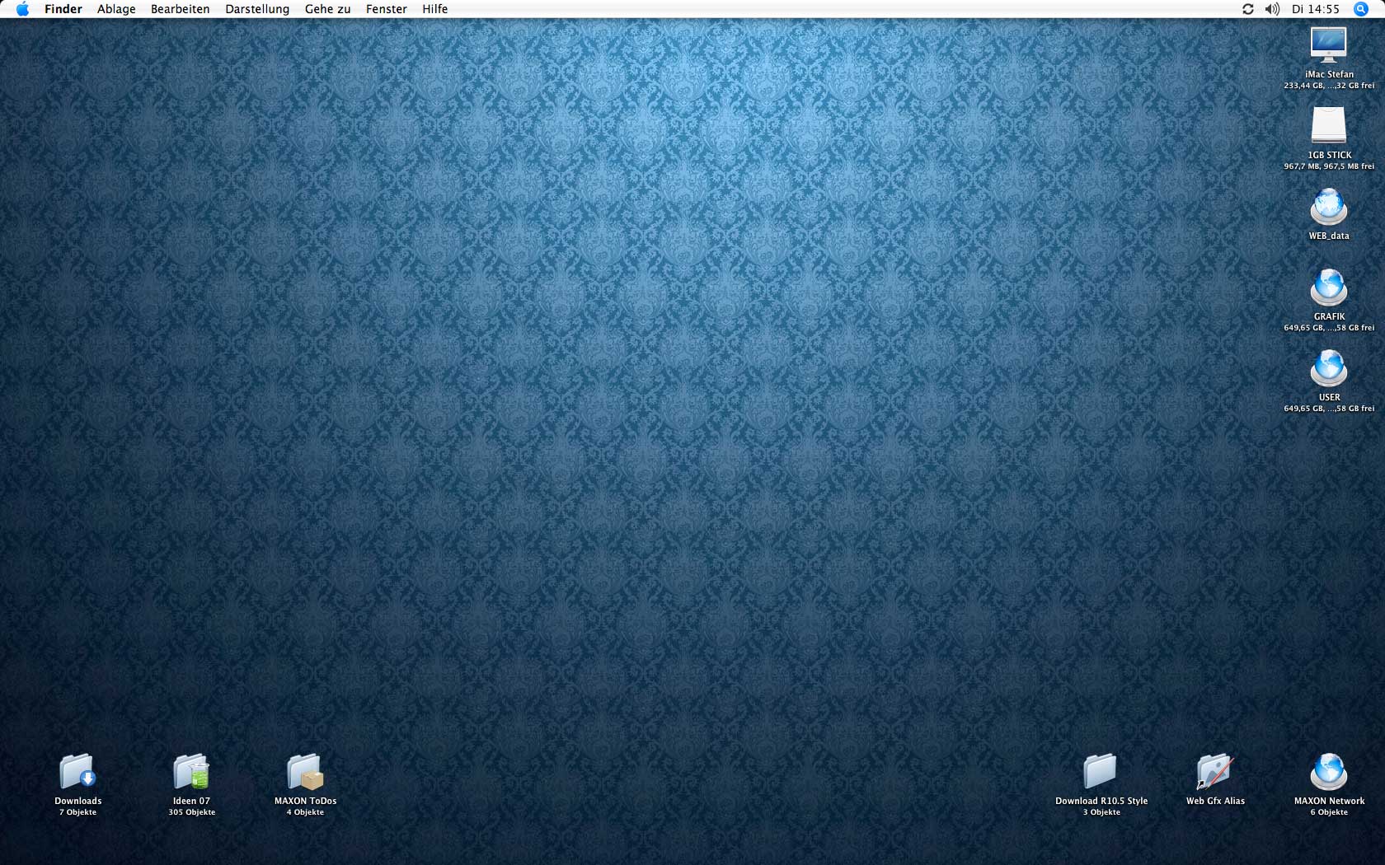Click the Downloads label text
Image resolution: width=1385 pixels, height=865 pixels.
(x=78, y=801)
